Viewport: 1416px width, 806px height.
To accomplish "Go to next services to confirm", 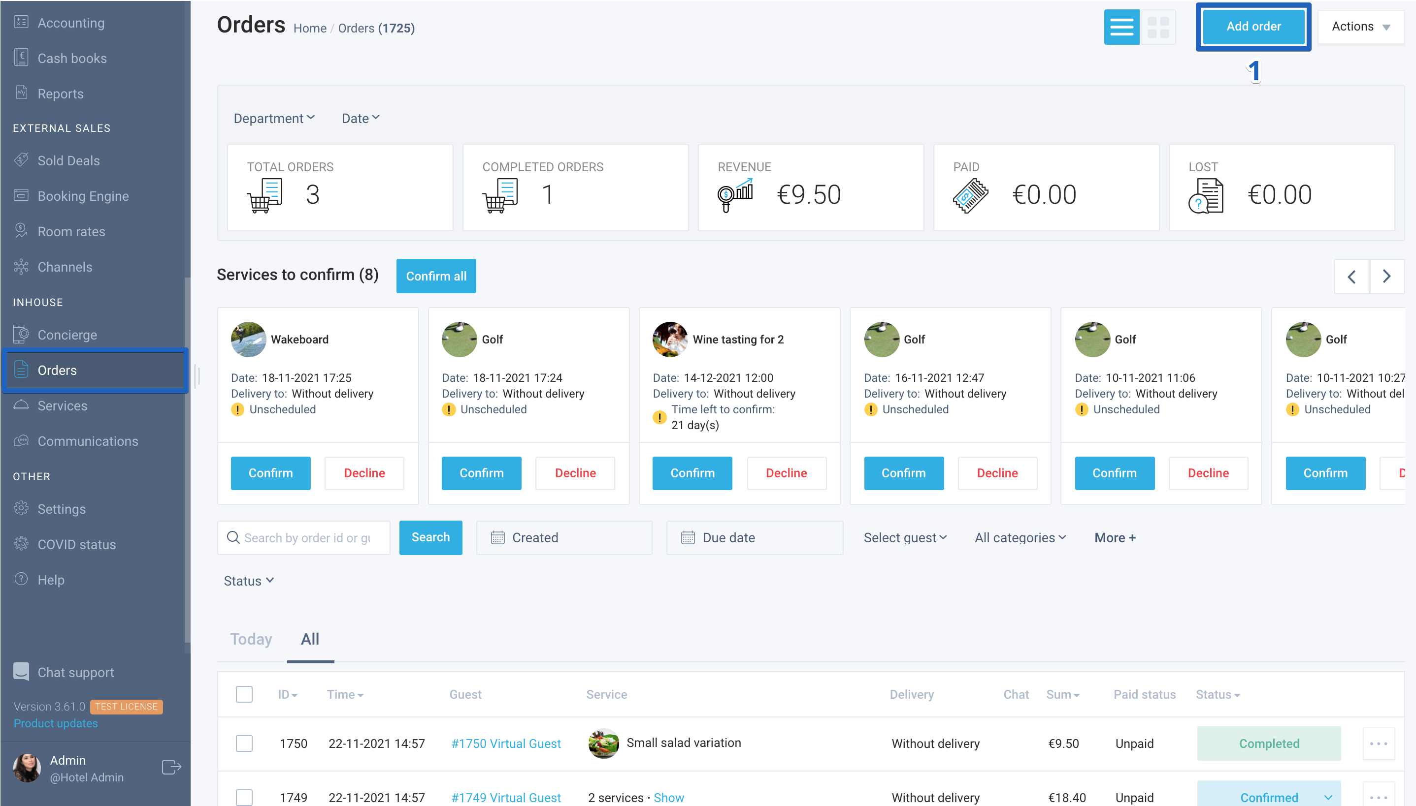I will pos(1386,276).
